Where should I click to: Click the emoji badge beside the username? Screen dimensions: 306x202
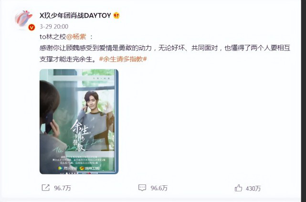pos(116,15)
